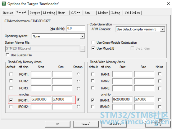Click the ROM2 Start field
The image size is (172, 129).
click(41, 81)
